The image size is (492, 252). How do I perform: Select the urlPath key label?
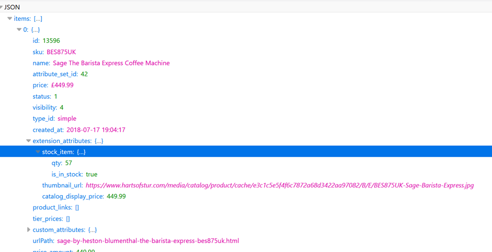(x=43, y=241)
